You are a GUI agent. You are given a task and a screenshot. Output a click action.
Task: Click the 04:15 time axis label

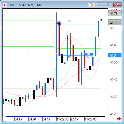pyautogui.click(x=18, y=119)
